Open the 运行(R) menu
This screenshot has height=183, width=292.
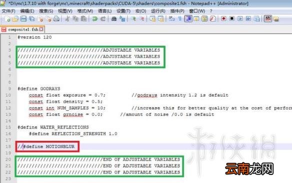coord(158,11)
